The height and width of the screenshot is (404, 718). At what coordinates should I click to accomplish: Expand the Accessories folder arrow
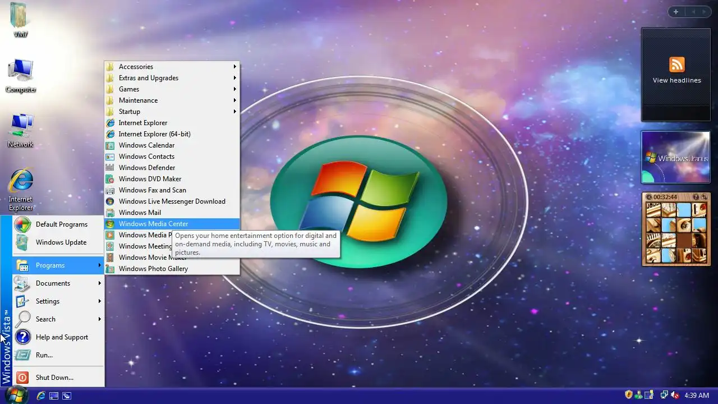point(235,67)
